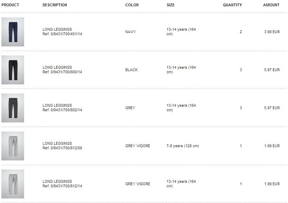Screen dimensions: 288x203
Task: Click the quantity value 2
Action: coord(241,32)
